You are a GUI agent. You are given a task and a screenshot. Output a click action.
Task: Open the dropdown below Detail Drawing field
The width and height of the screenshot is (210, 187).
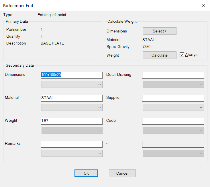pyautogui.click(x=173, y=84)
